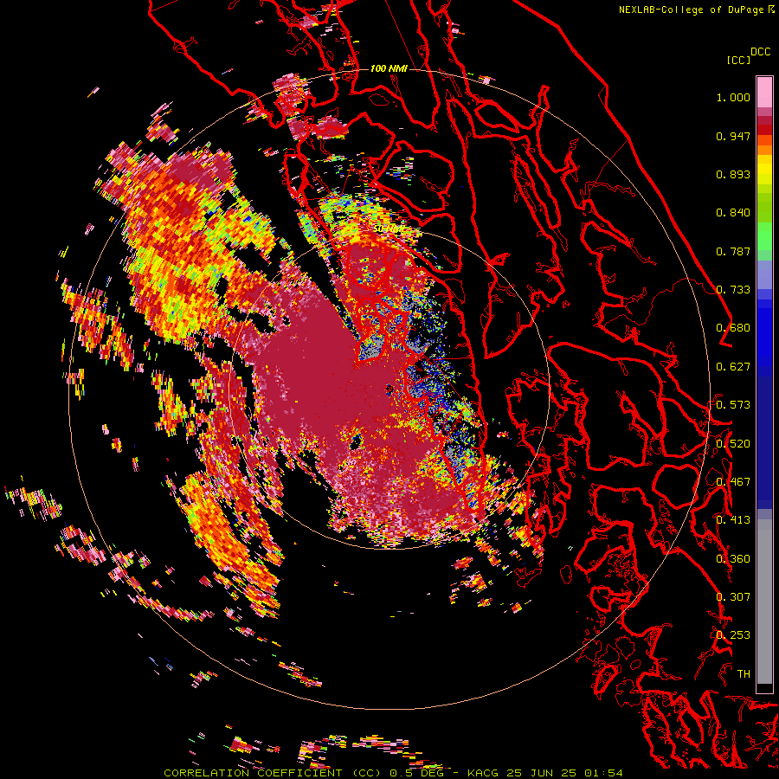Click the 0.947 scale value
The height and width of the screenshot is (779, 779).
(733, 136)
